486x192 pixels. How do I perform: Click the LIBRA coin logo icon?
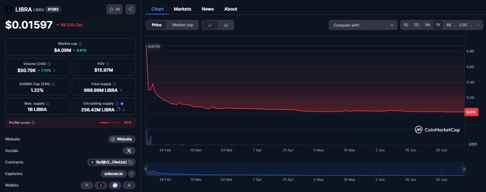click(9, 9)
